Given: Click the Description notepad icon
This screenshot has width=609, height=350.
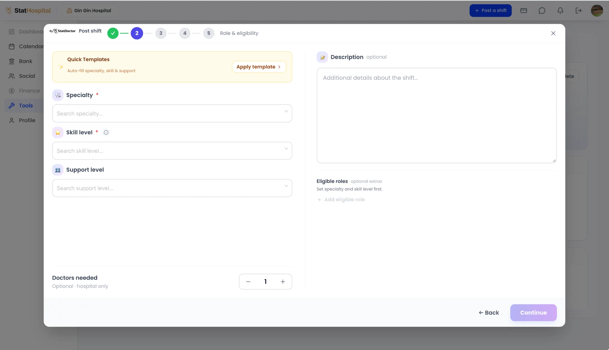Looking at the screenshot, I should (322, 57).
